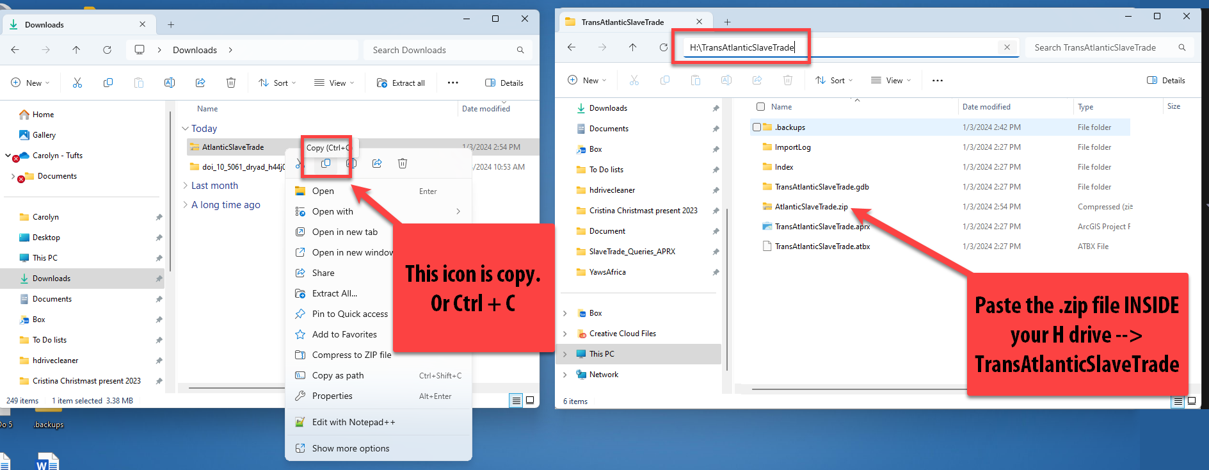Click the Extract all toolbar button
This screenshot has width=1209, height=470.
[x=401, y=83]
